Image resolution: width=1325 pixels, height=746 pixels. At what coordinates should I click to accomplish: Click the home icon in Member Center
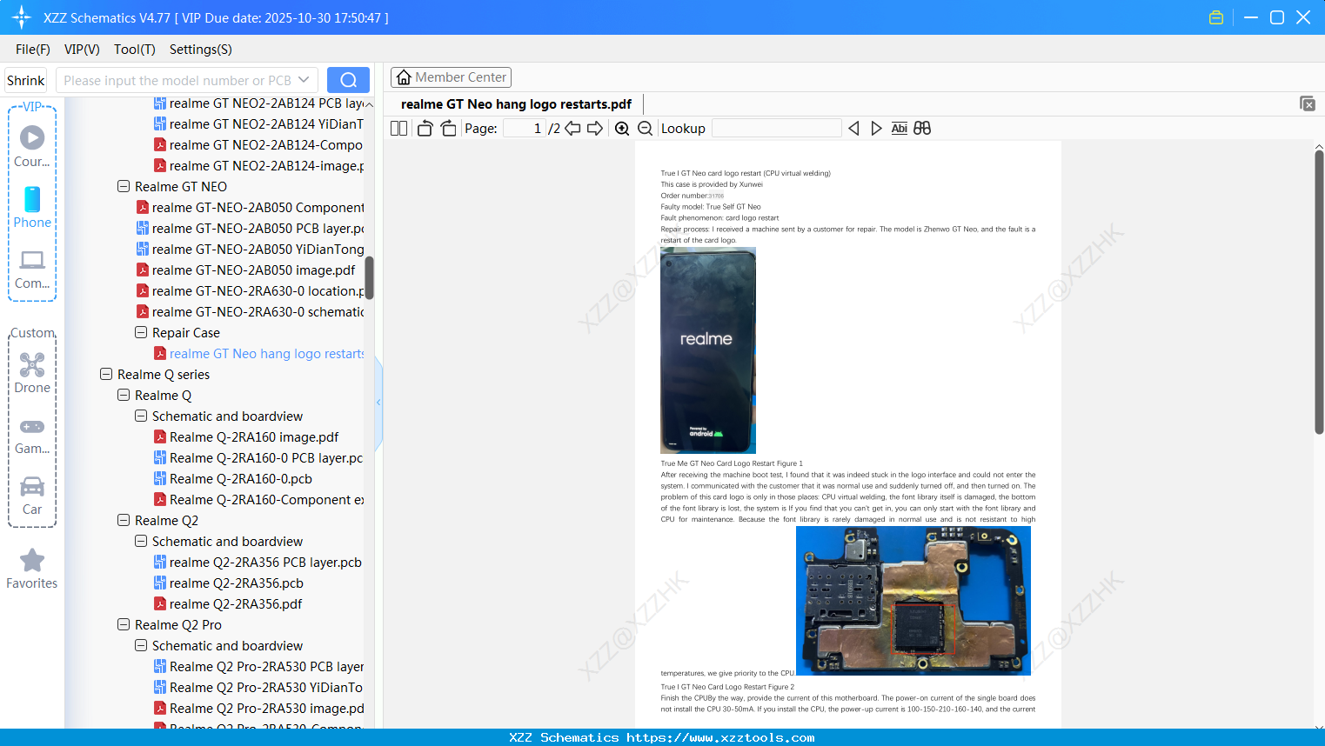point(404,77)
